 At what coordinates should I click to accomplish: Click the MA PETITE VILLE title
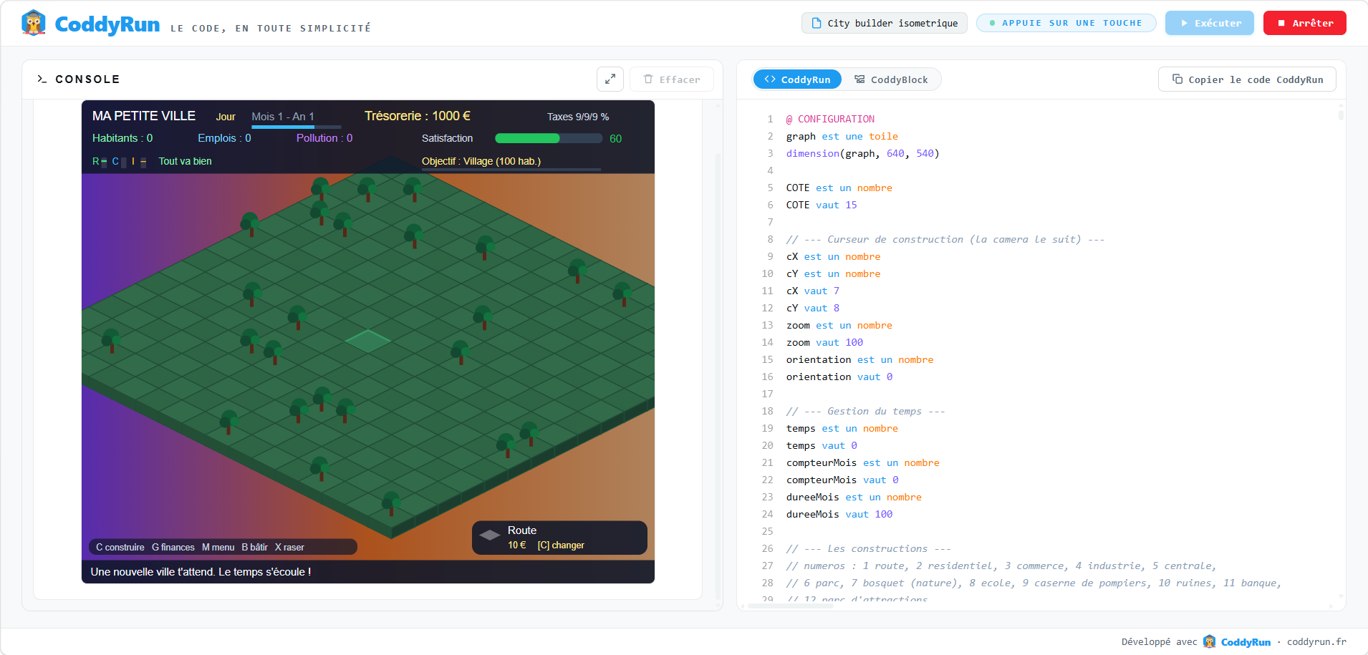[144, 116]
